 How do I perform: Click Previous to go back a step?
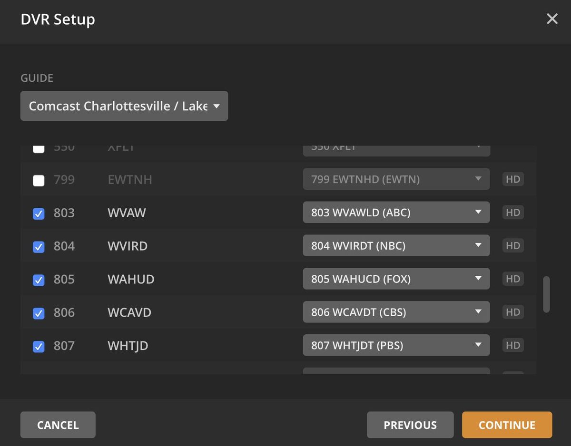(x=410, y=425)
